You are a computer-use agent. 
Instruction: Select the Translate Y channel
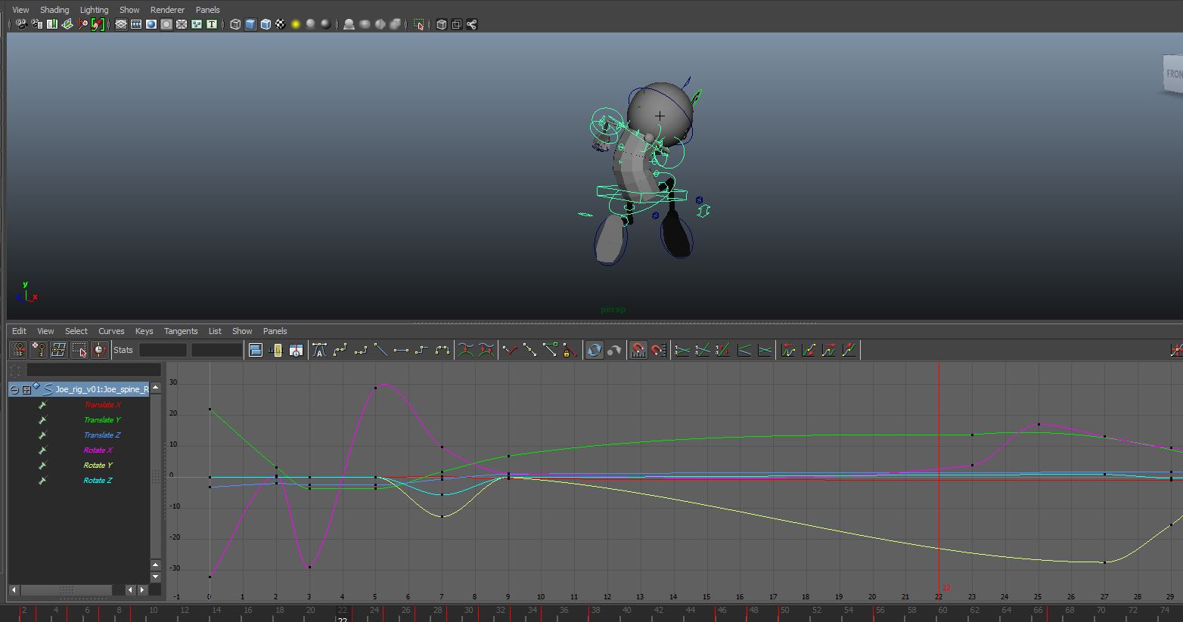(x=102, y=419)
